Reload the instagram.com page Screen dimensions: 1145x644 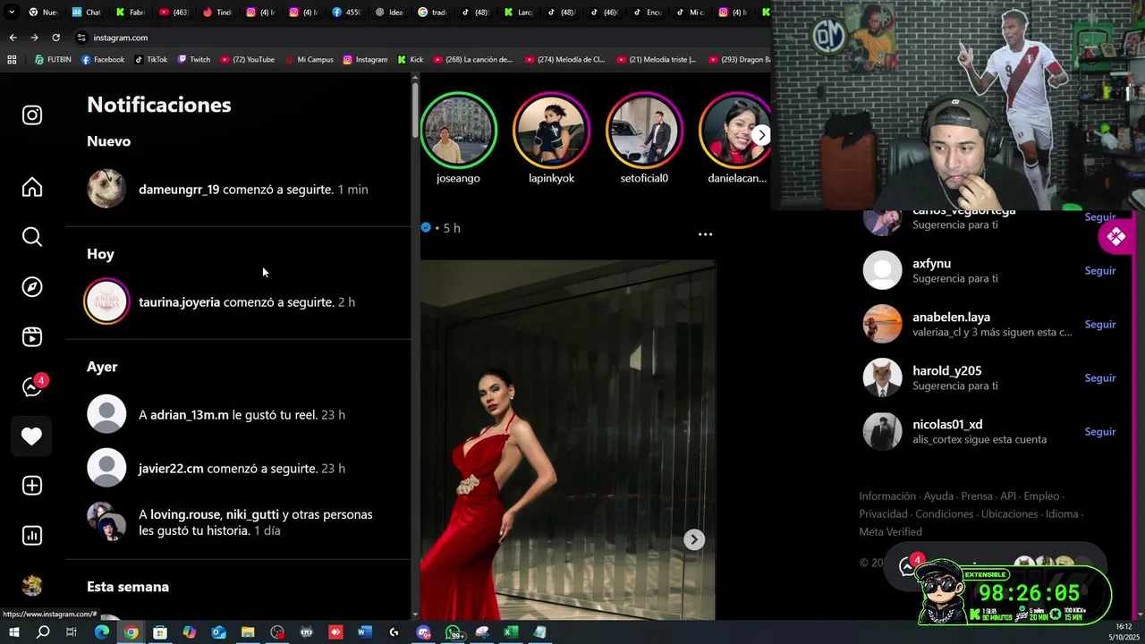pyautogui.click(x=55, y=38)
